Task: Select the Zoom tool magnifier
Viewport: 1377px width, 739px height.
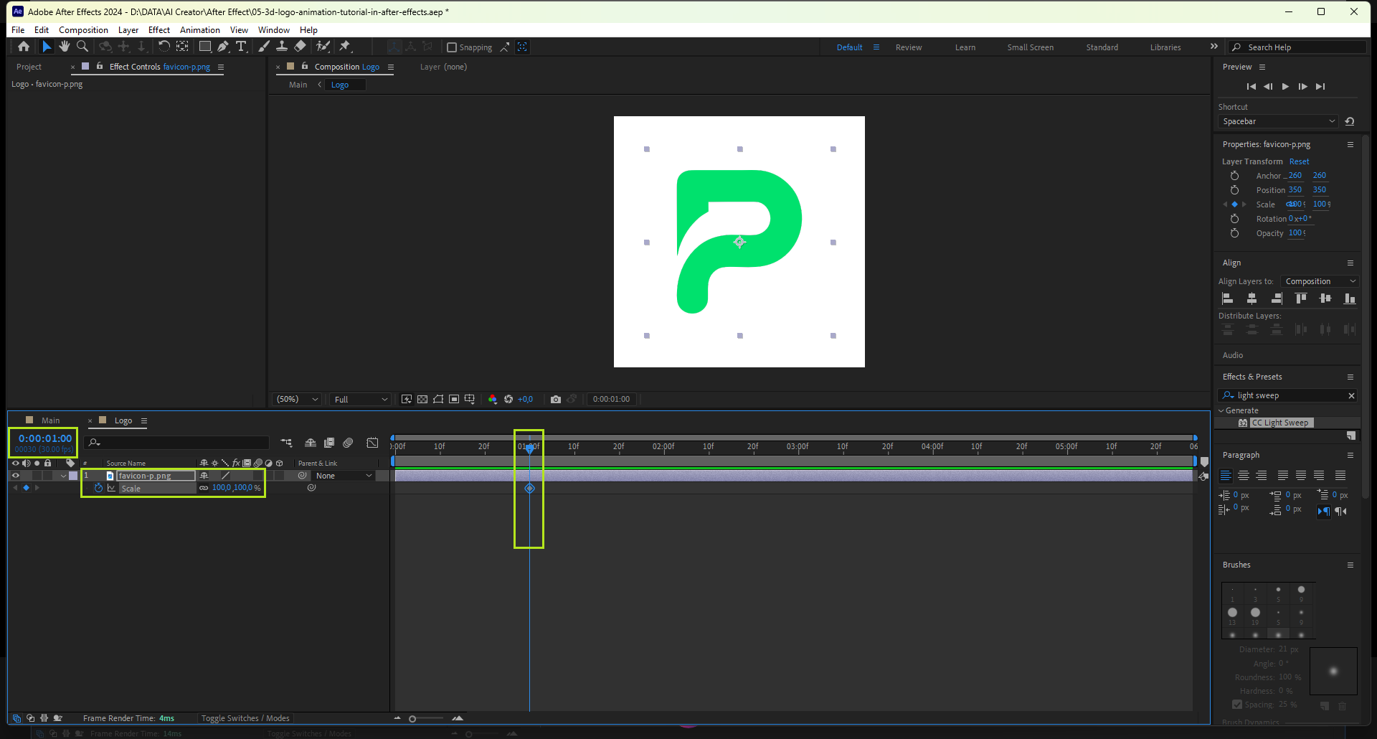Action: (82, 47)
